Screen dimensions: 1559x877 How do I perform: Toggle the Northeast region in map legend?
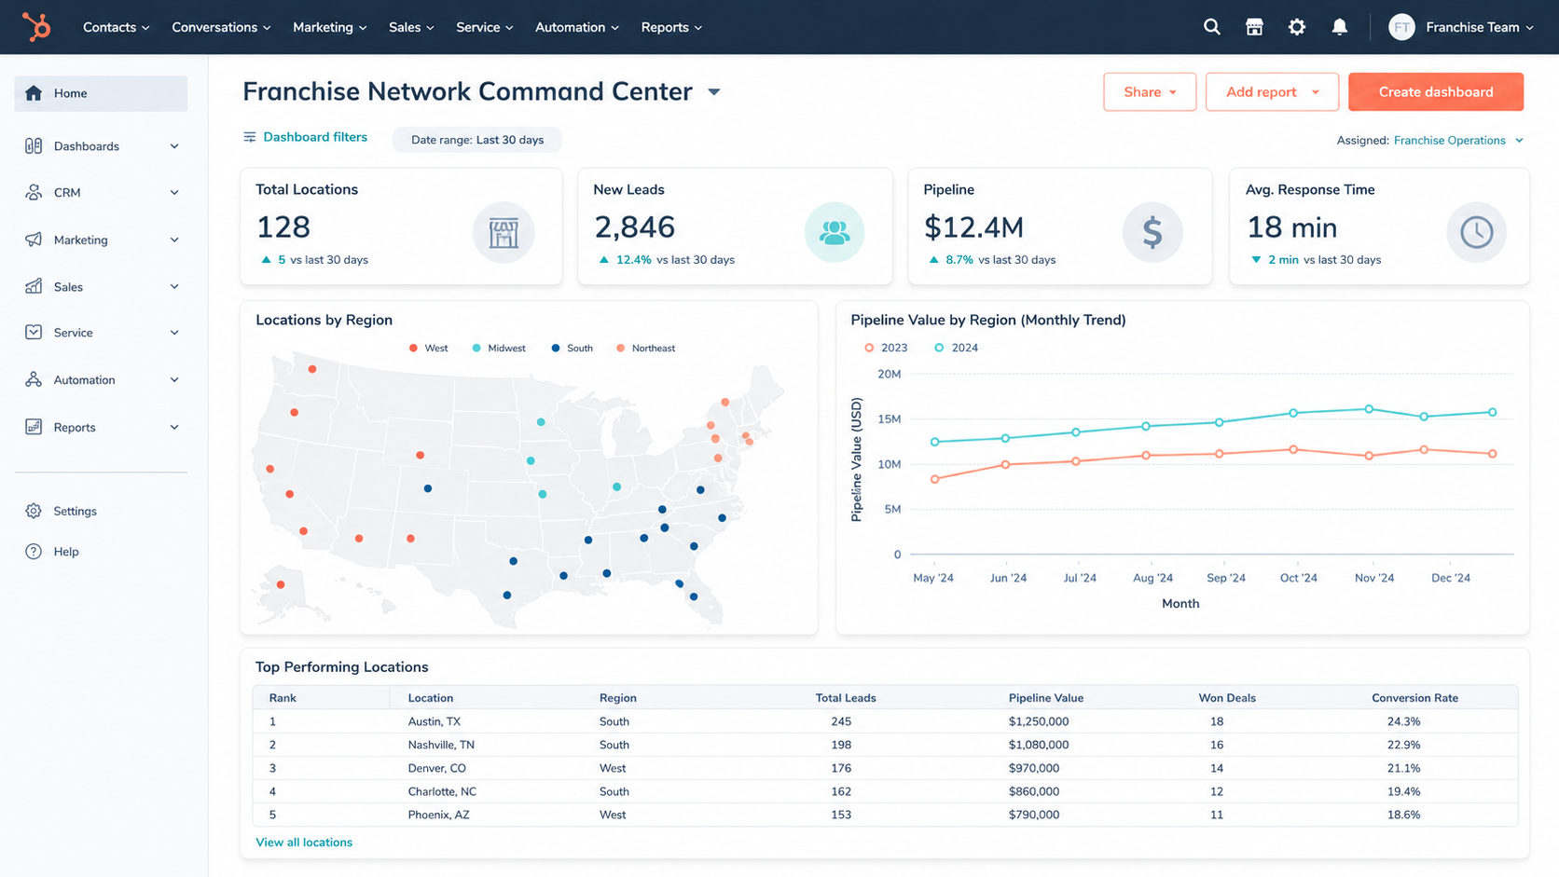[645, 349]
